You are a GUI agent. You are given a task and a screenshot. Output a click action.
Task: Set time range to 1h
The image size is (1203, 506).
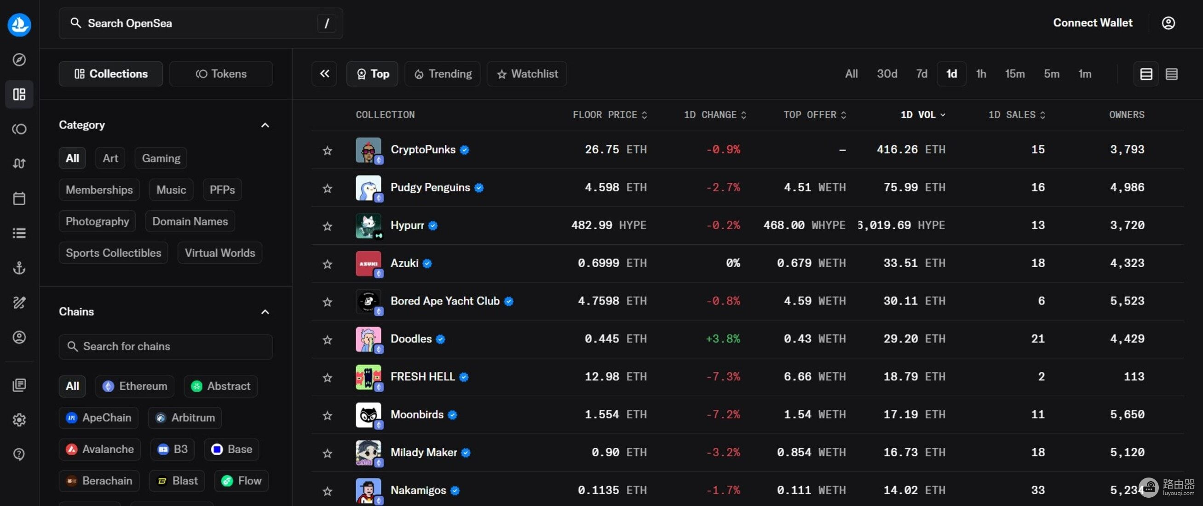coord(981,73)
